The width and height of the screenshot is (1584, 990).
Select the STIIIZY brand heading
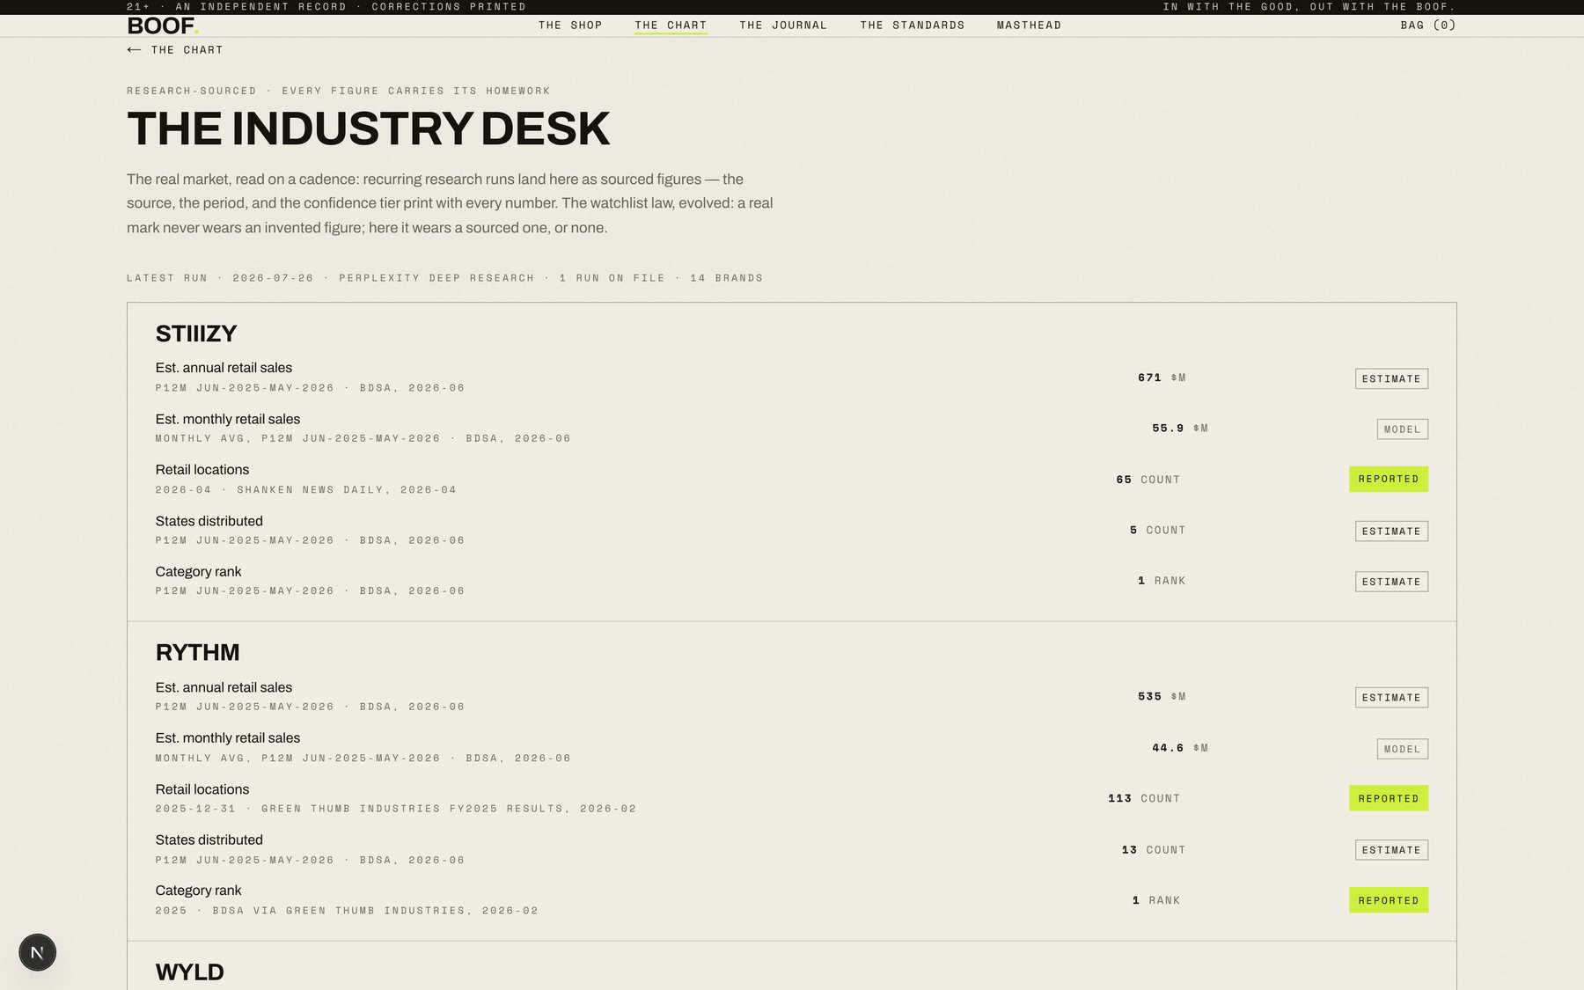tap(196, 334)
